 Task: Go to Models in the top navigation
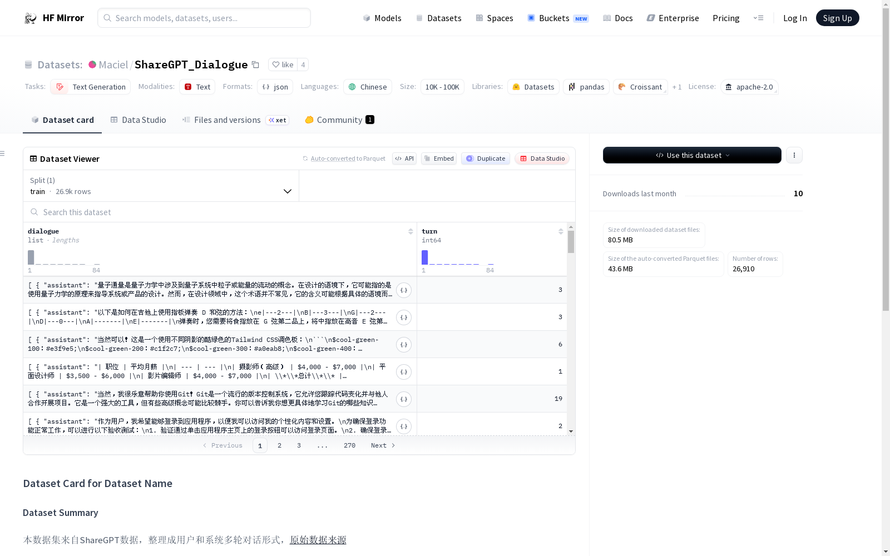(382, 18)
